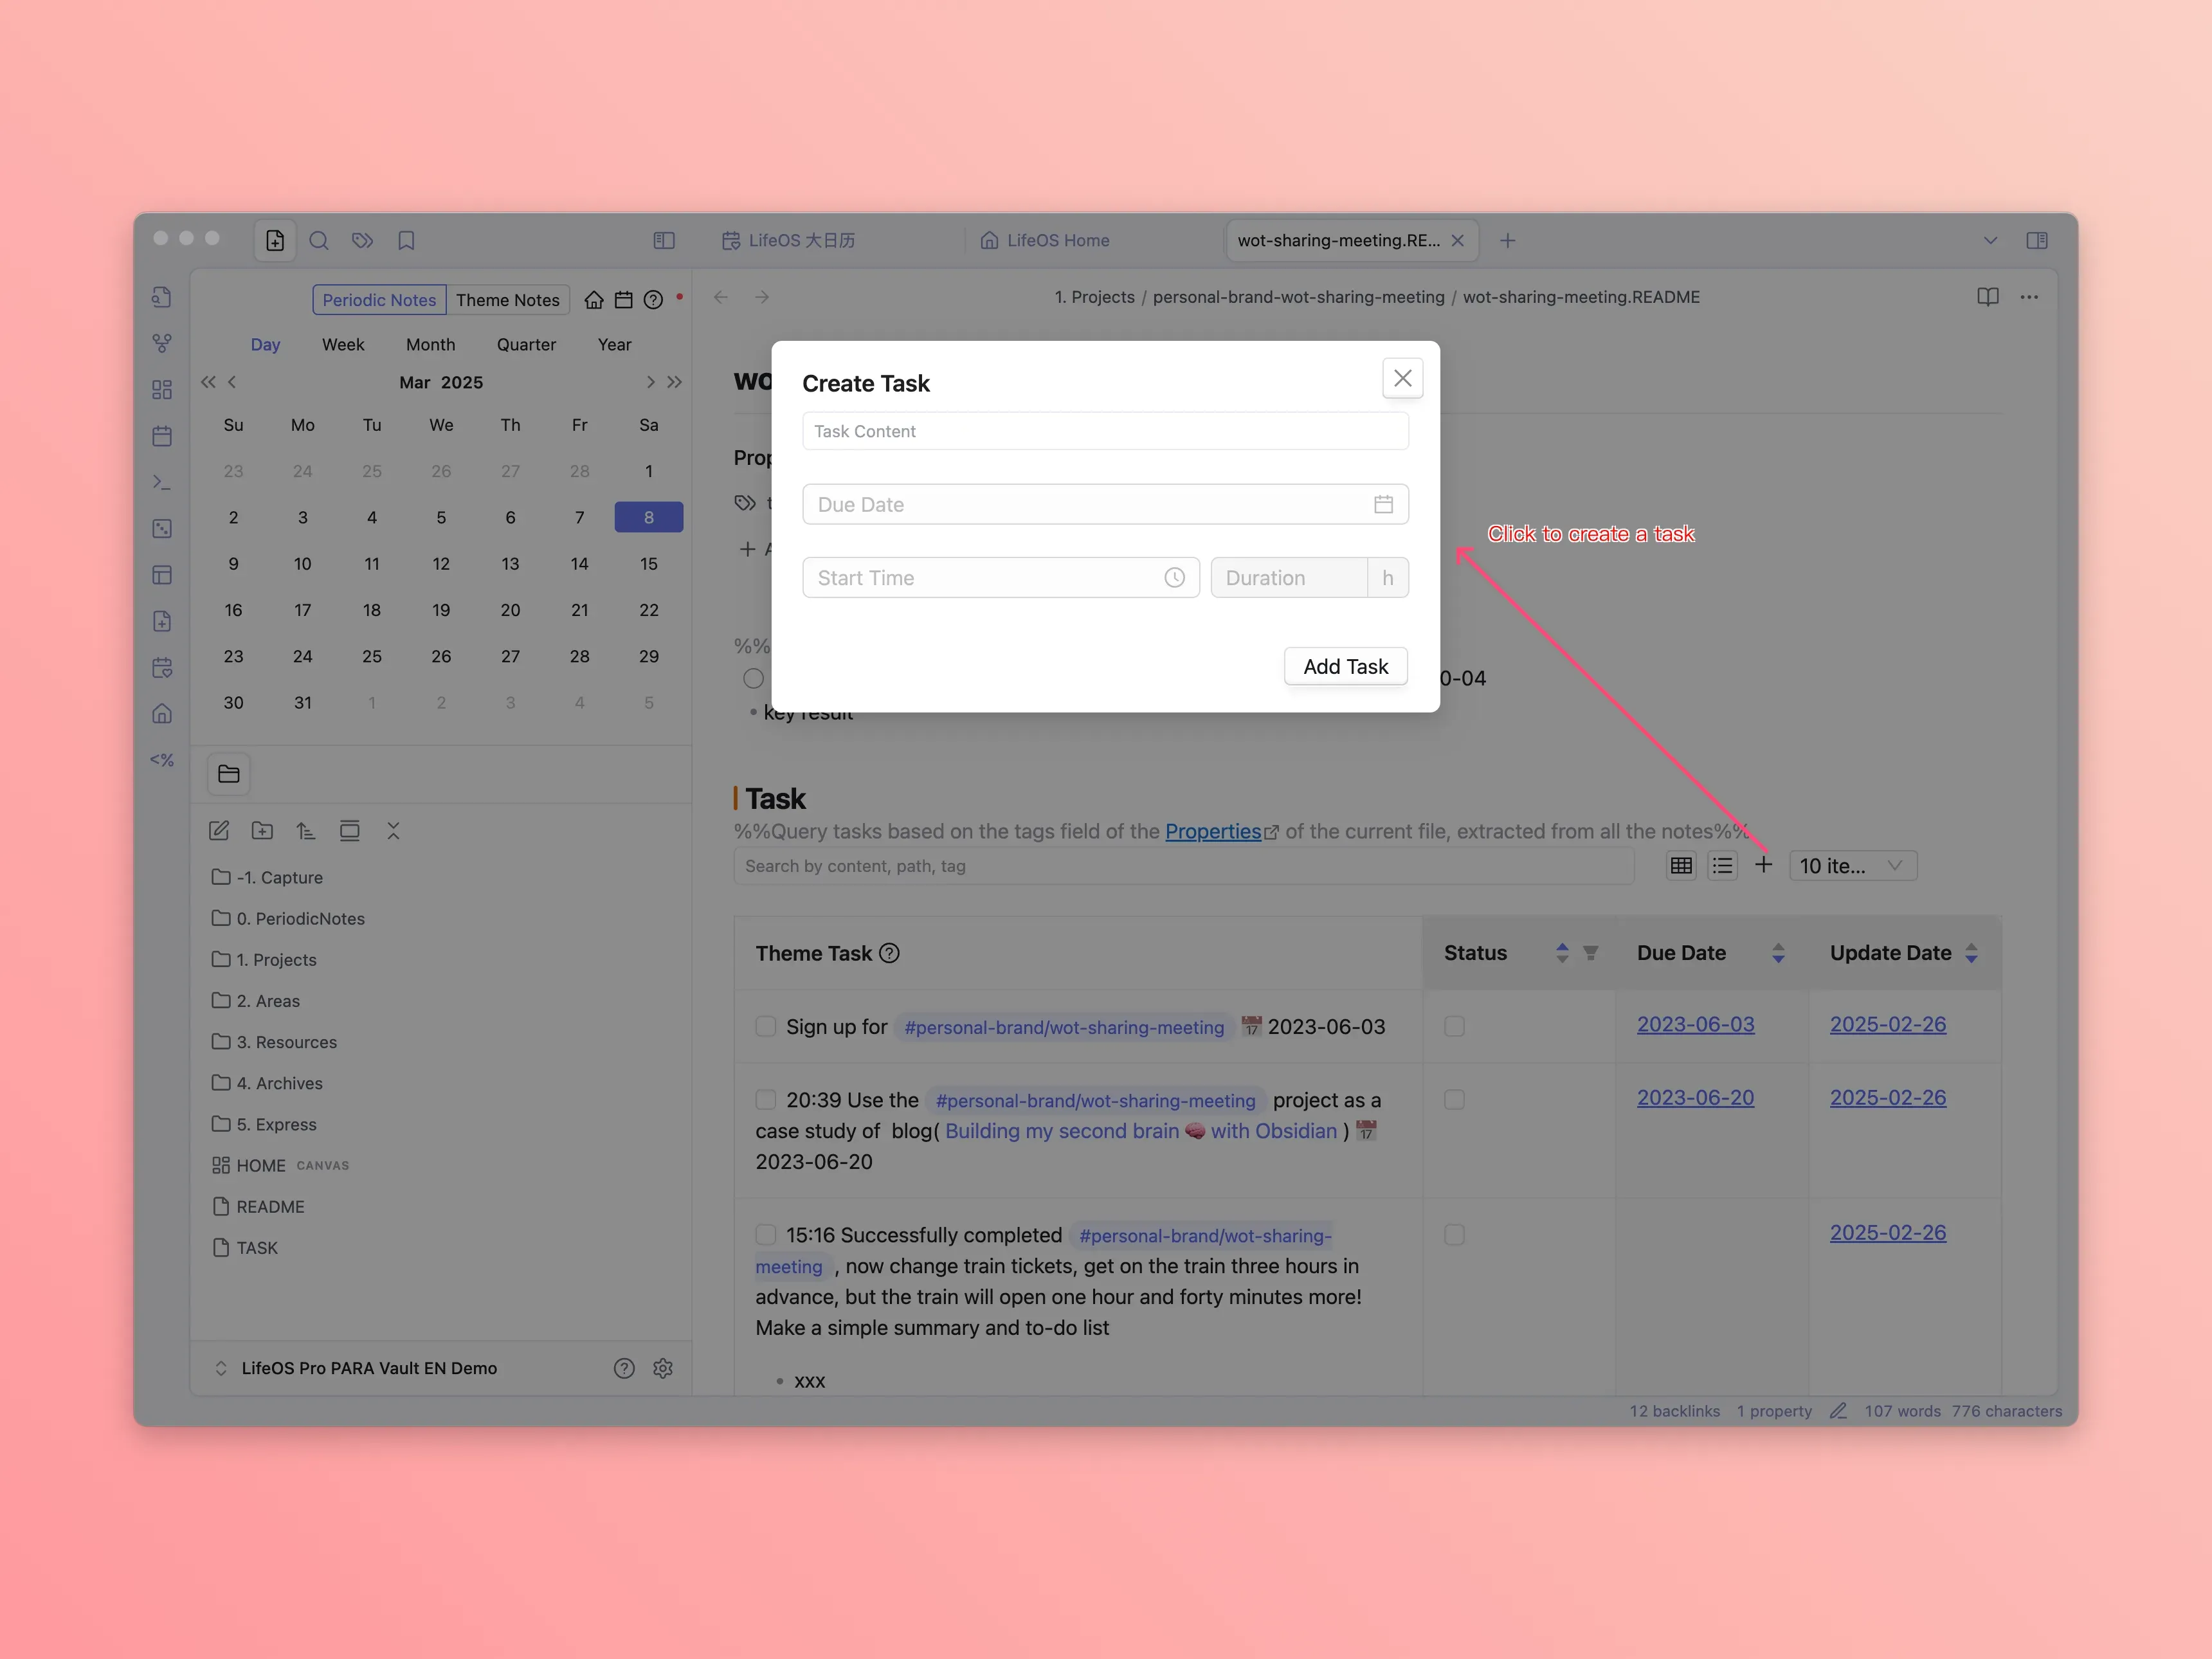2212x1659 pixels.
Task: Click the Task Content input field
Action: point(1105,431)
